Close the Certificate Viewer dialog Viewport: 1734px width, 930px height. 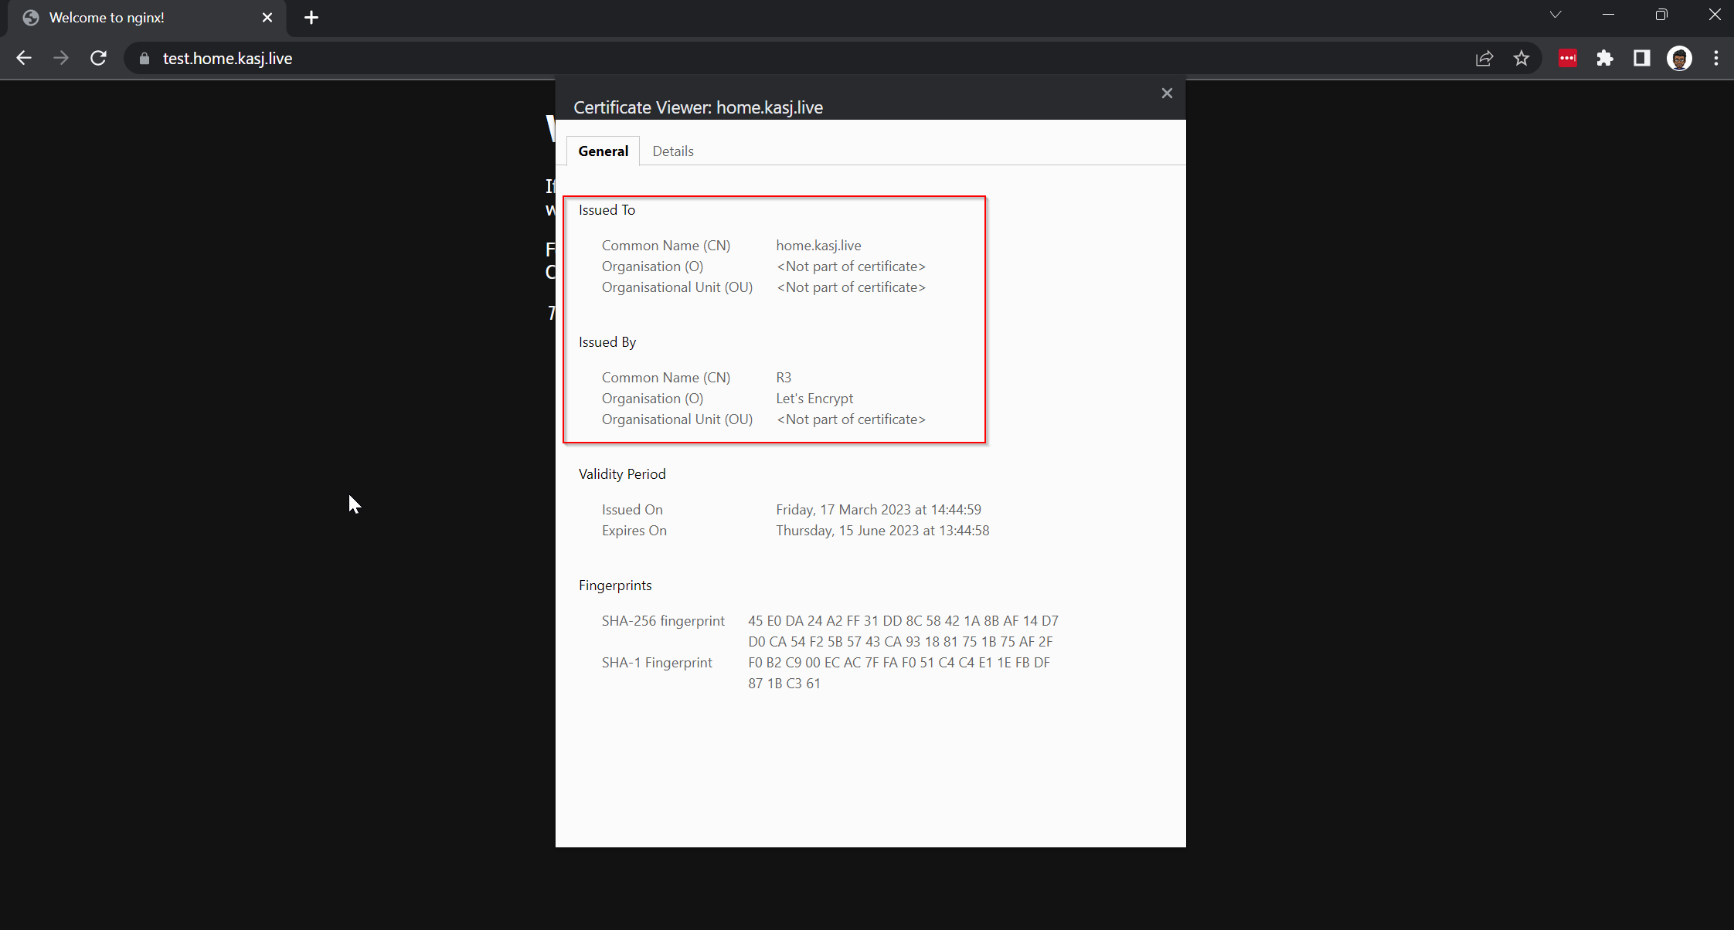1167,93
